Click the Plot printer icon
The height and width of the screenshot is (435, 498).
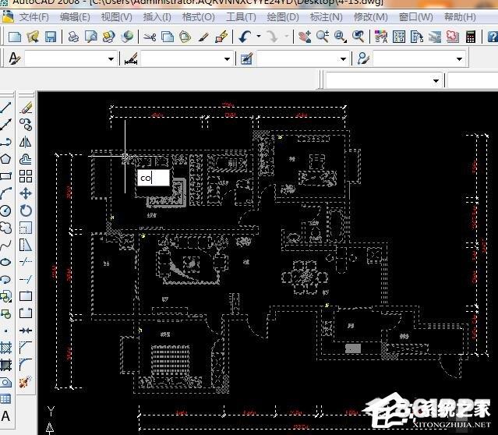coord(74,37)
